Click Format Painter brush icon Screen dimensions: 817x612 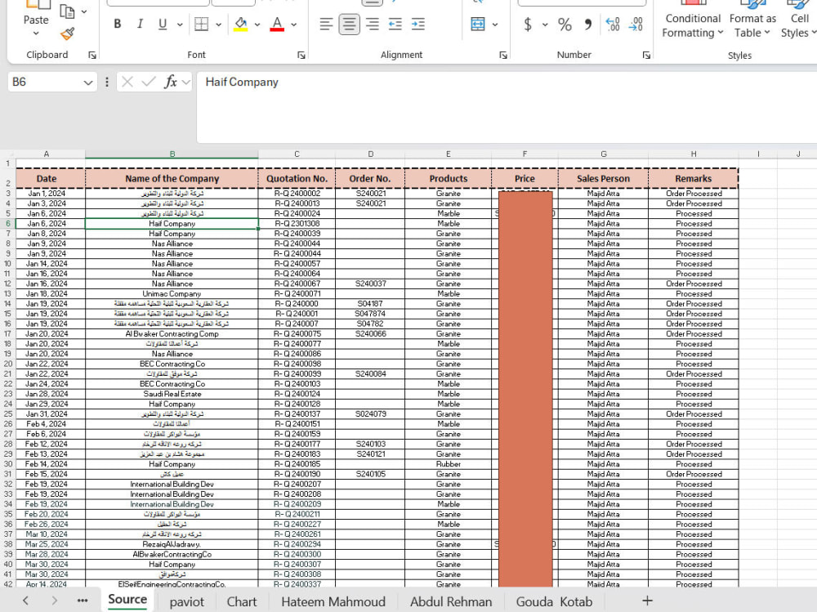[x=67, y=34]
